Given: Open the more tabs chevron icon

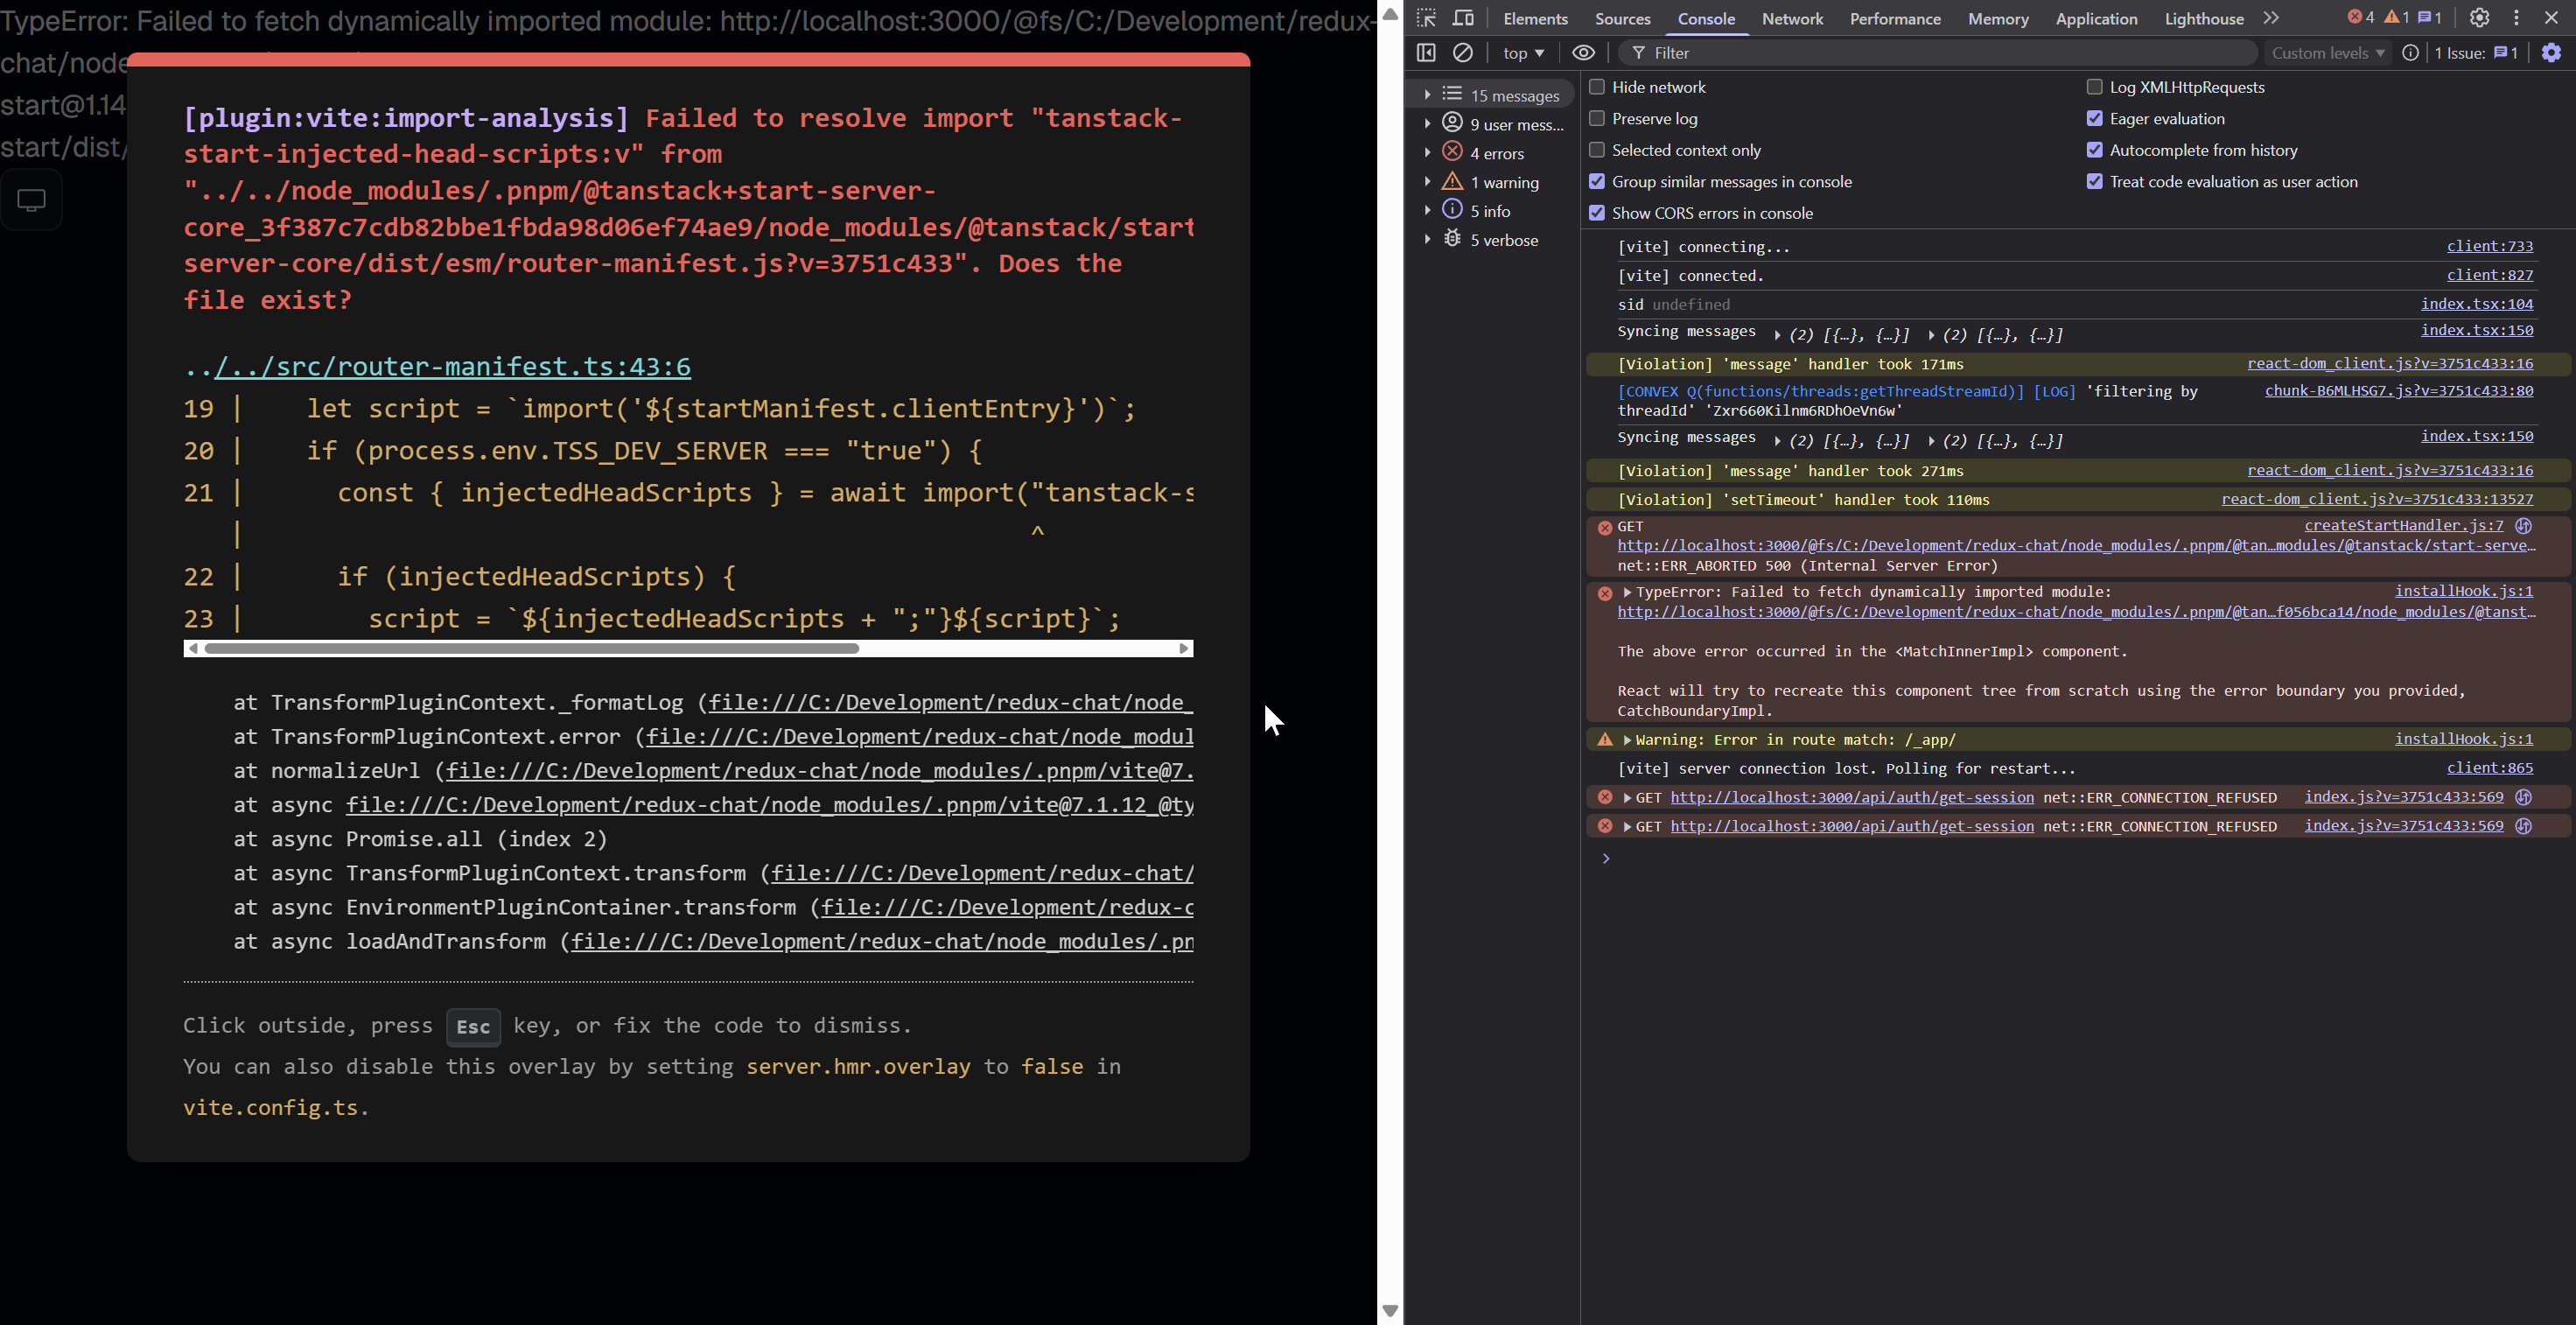Looking at the screenshot, I should [2271, 18].
